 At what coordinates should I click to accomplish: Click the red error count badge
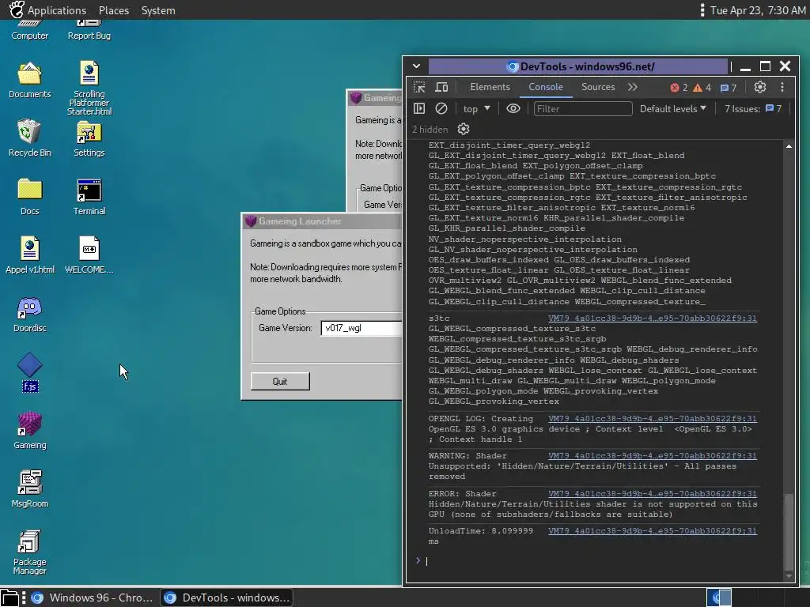[679, 88]
